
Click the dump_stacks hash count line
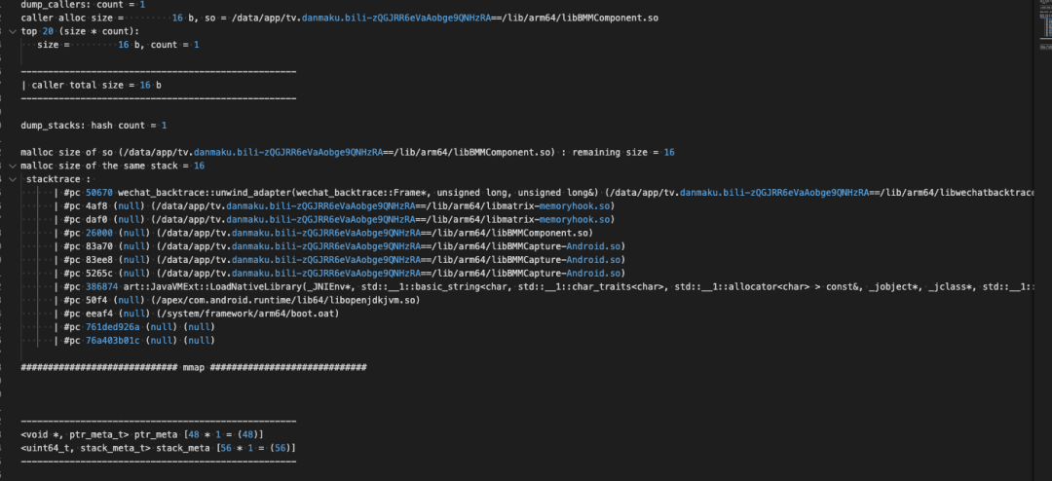94,126
